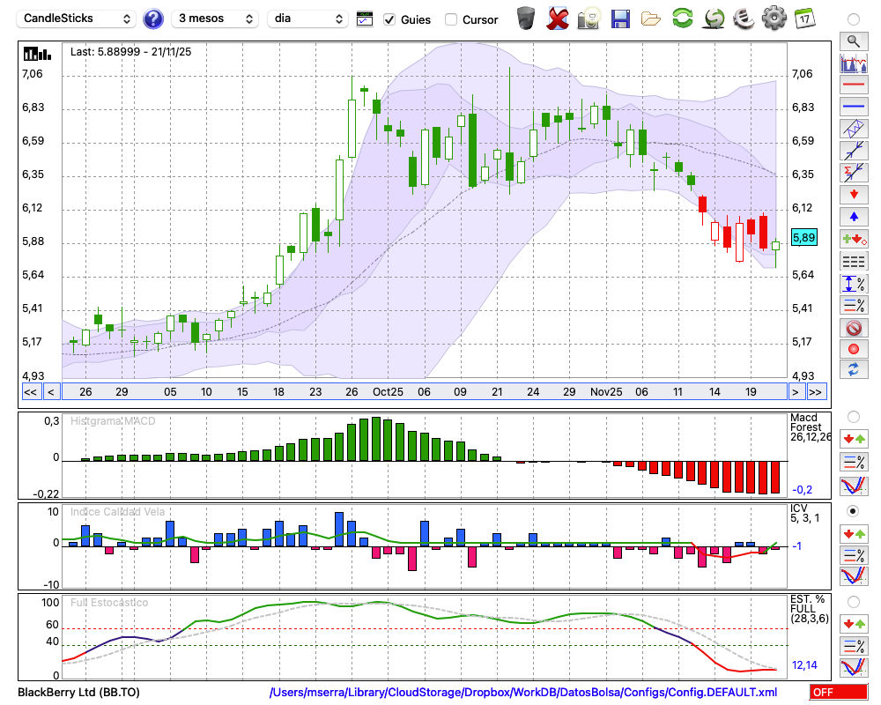Viewport: 881px width, 705px height.
Task: Open the dia interval dropdown
Action: click(x=307, y=19)
